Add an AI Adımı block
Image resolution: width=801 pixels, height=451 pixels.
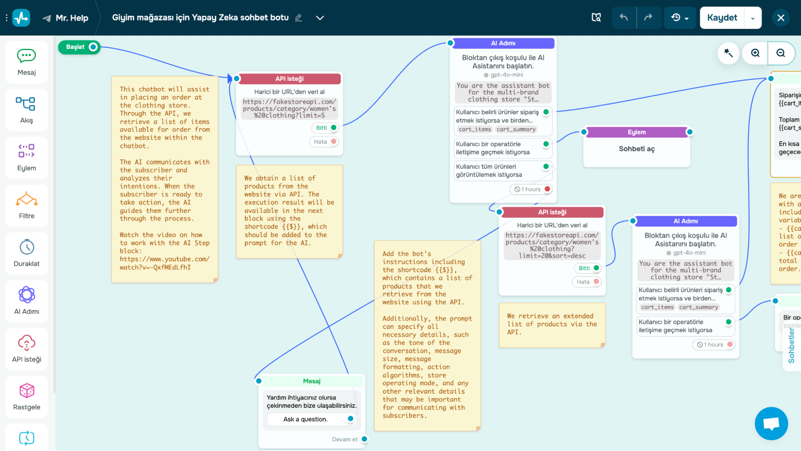click(x=26, y=301)
